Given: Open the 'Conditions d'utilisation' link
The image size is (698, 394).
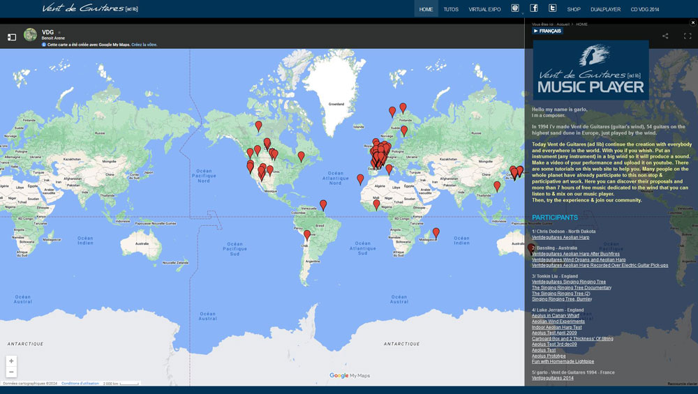Looking at the screenshot, I should (80, 384).
